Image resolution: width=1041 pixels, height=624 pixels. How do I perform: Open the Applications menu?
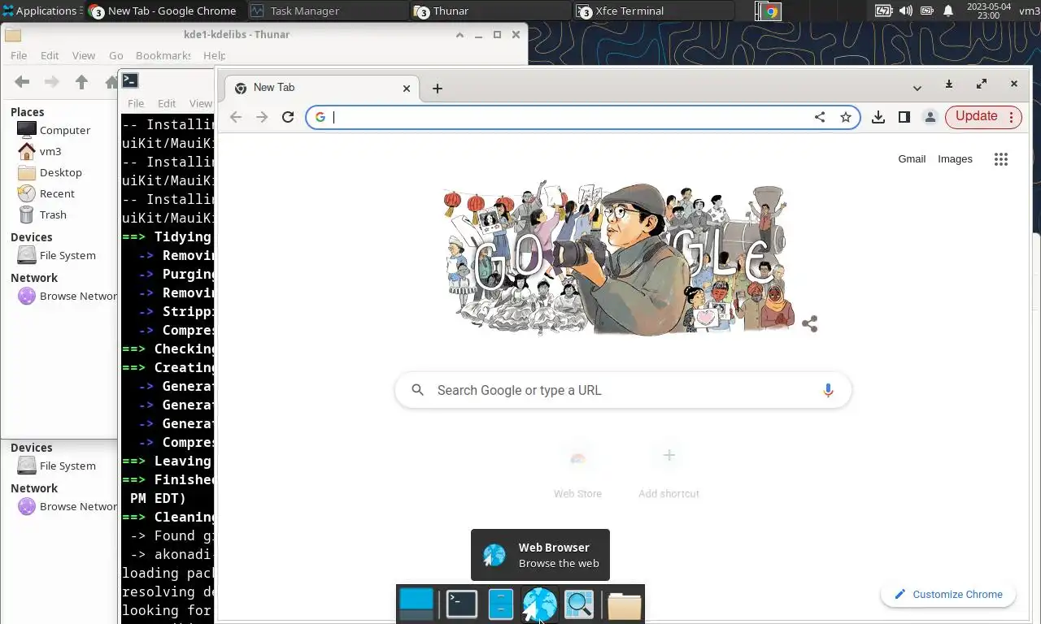pos(40,11)
